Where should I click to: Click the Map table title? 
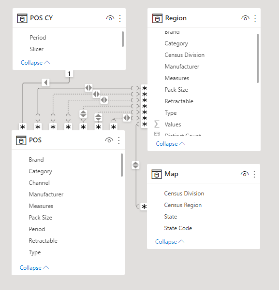[171, 174]
